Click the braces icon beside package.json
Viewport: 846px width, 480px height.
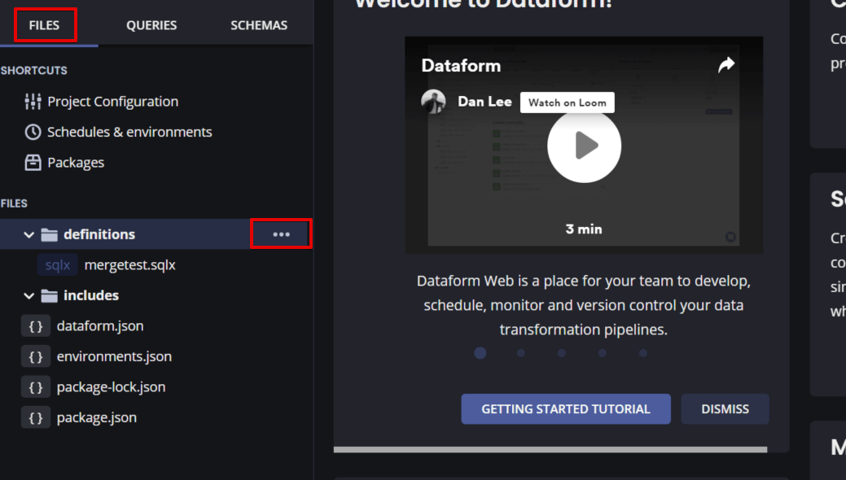coord(36,418)
